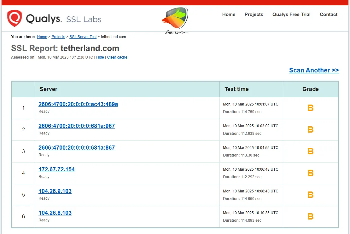Clear cache for this SSL report
This screenshot has height=234, width=350.
click(117, 57)
